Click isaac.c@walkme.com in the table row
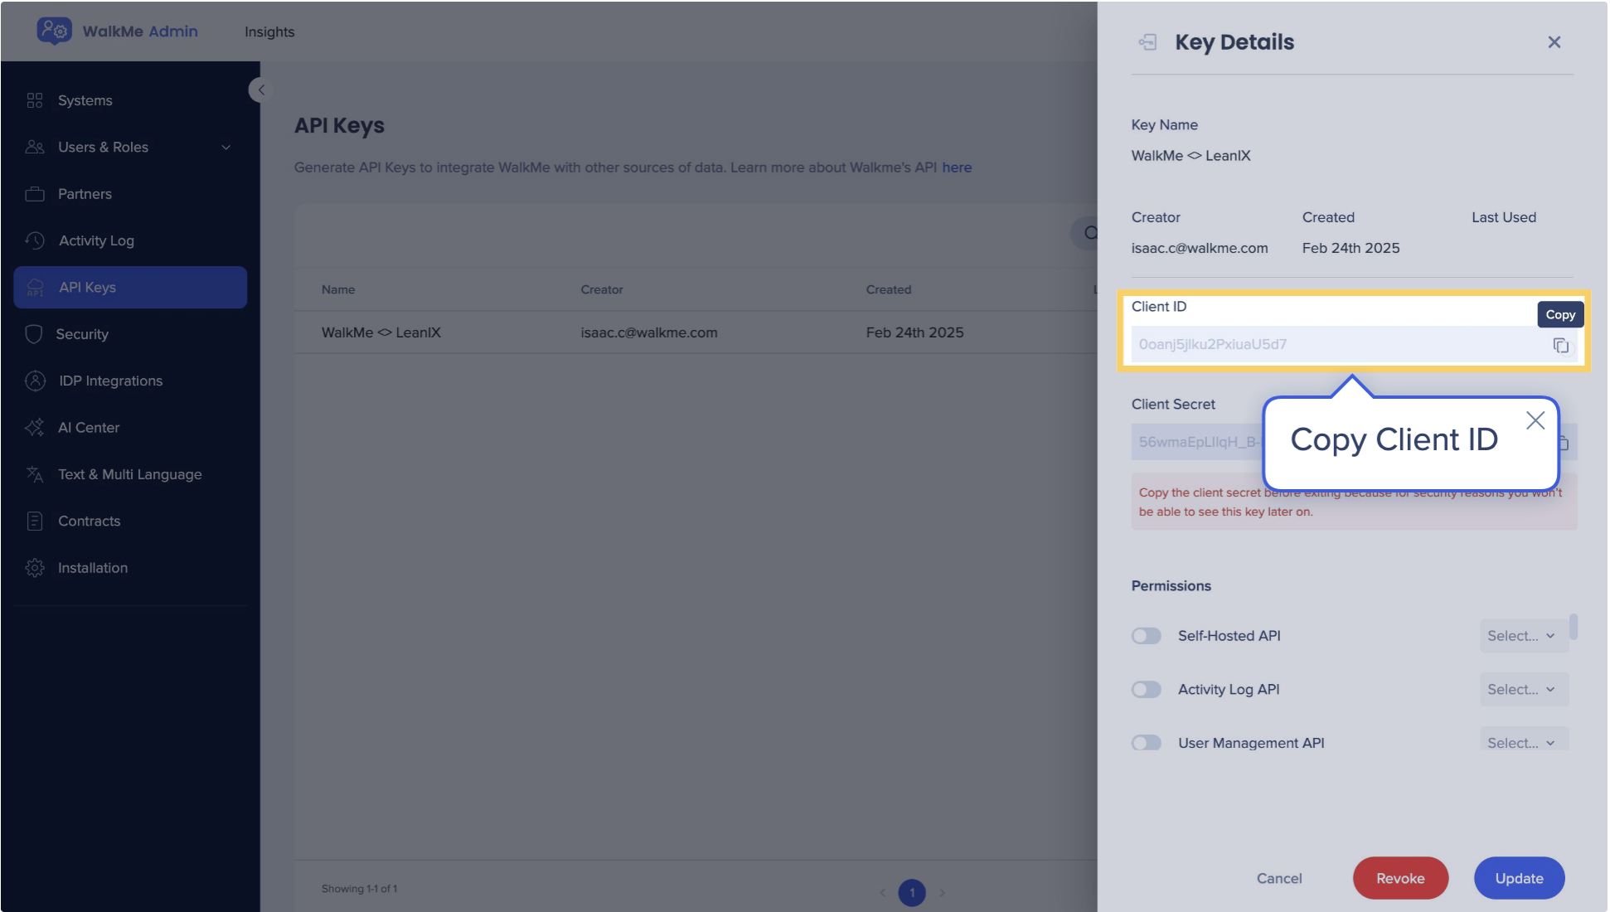 [649, 332]
